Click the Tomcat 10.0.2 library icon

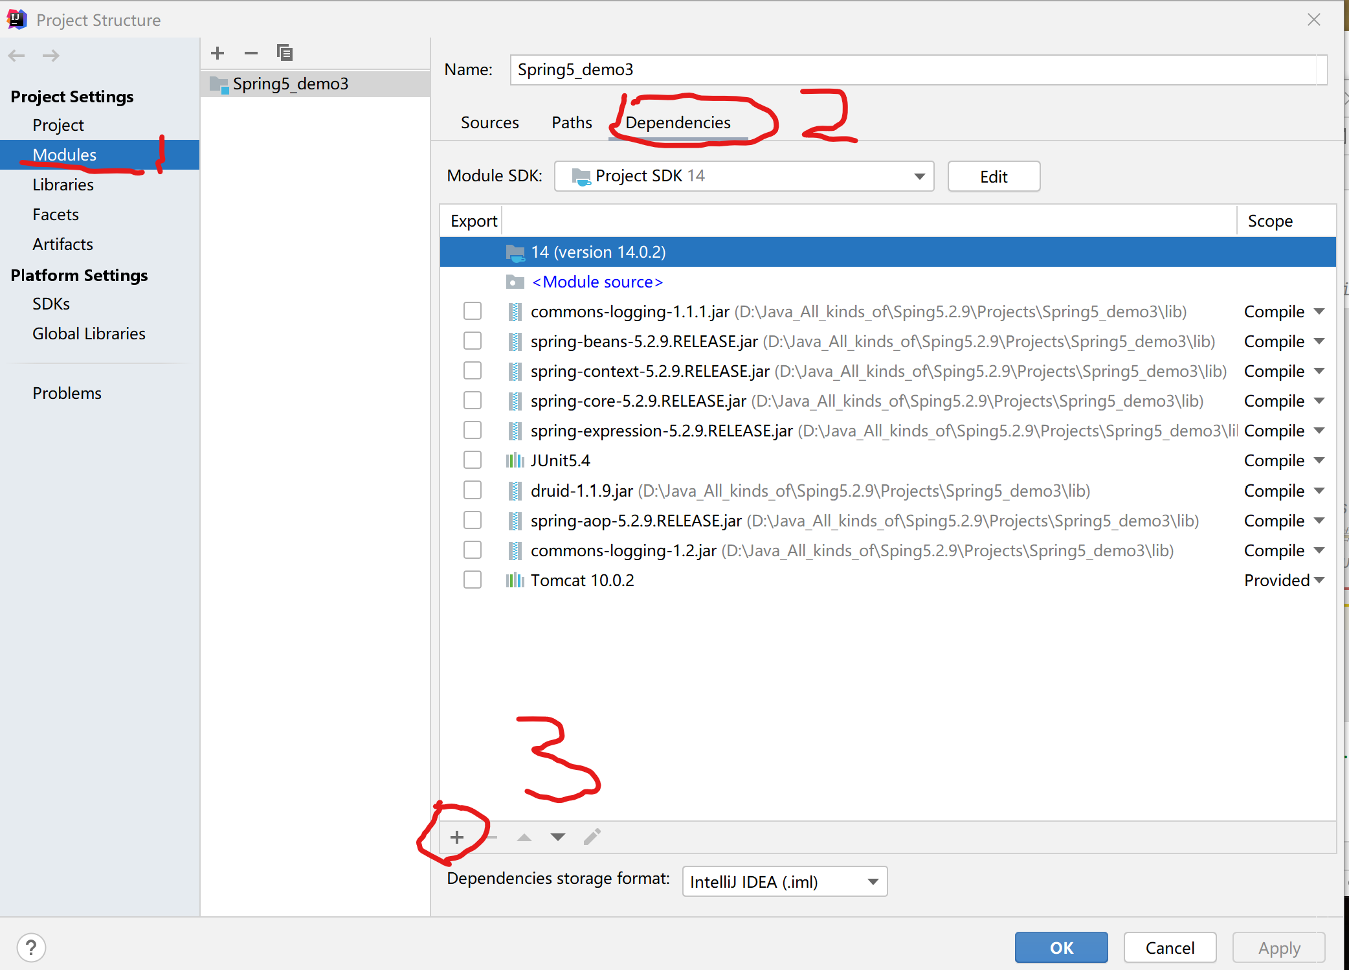tap(515, 580)
